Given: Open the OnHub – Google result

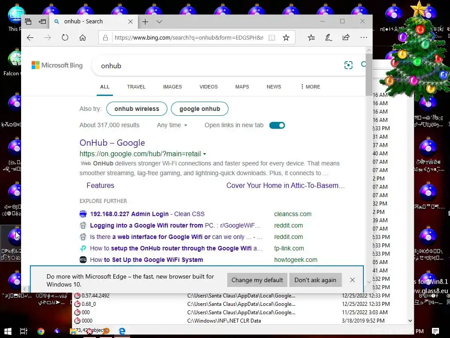Looking at the screenshot, I should tap(112, 143).
